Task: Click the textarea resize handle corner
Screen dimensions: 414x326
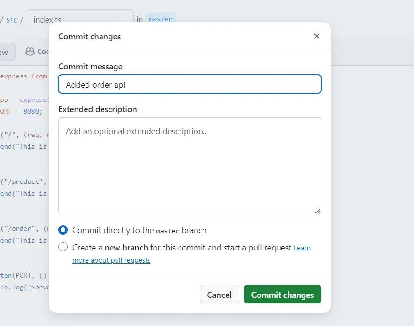Action: pyautogui.click(x=318, y=211)
